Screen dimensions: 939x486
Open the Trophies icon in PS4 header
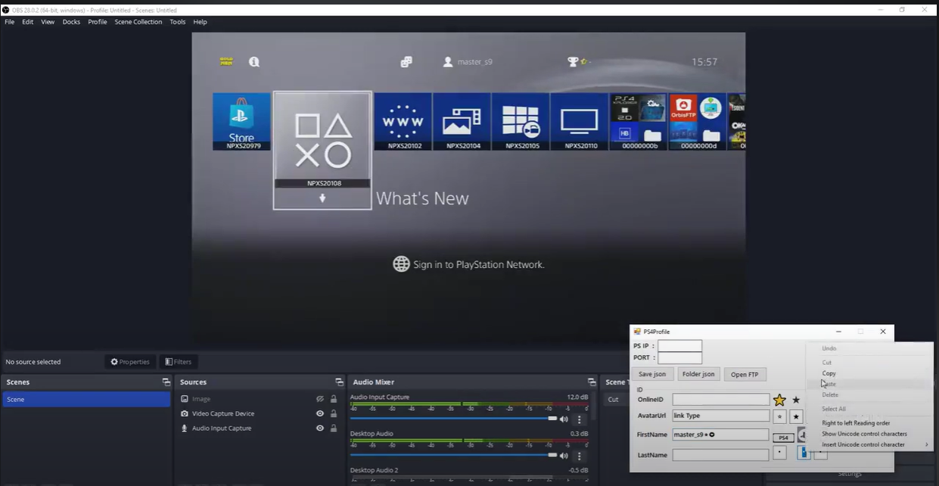pos(574,61)
